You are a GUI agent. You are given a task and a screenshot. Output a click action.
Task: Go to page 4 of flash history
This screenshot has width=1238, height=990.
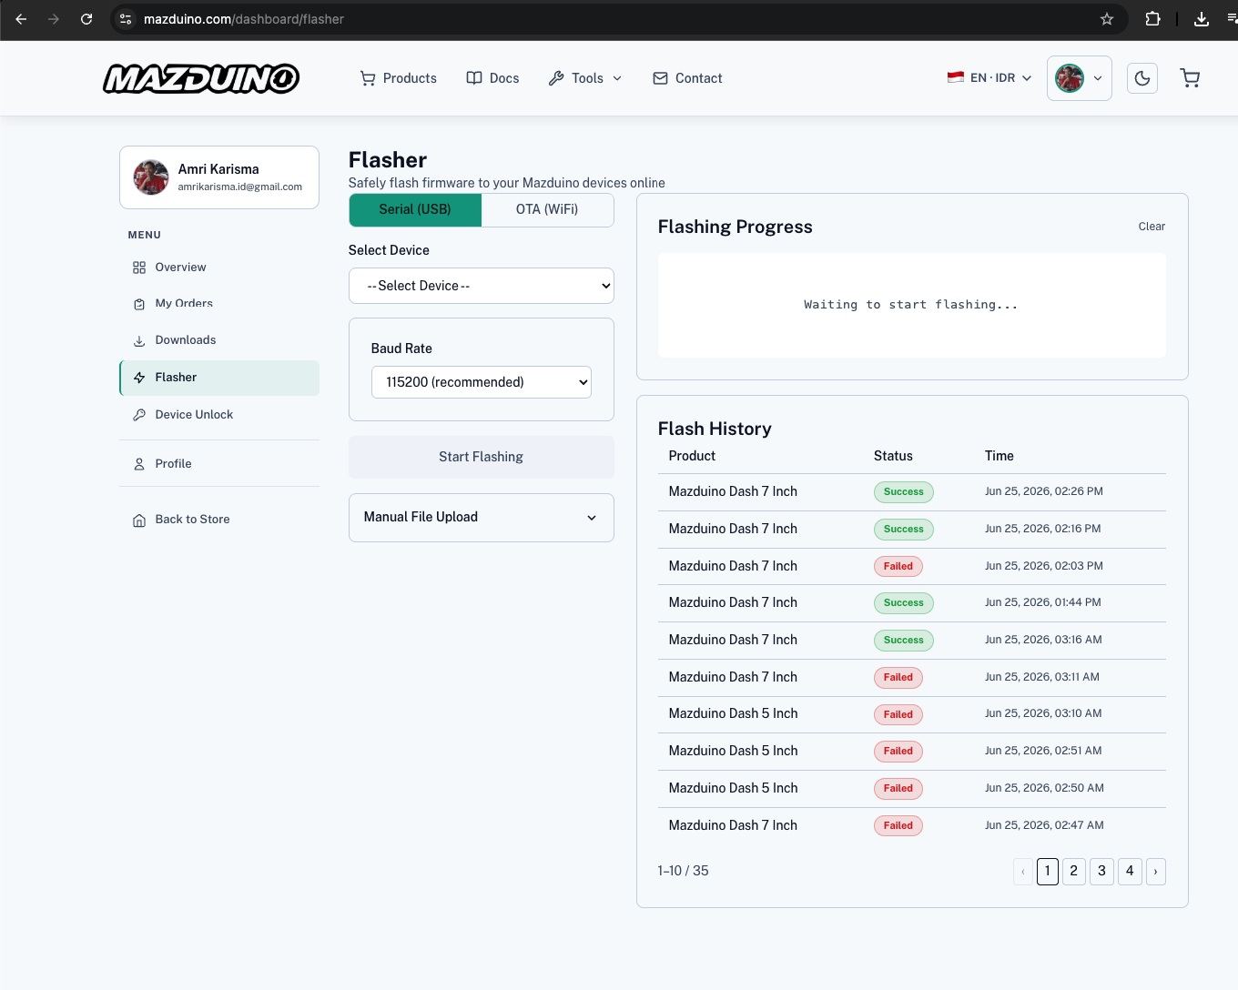point(1130,872)
